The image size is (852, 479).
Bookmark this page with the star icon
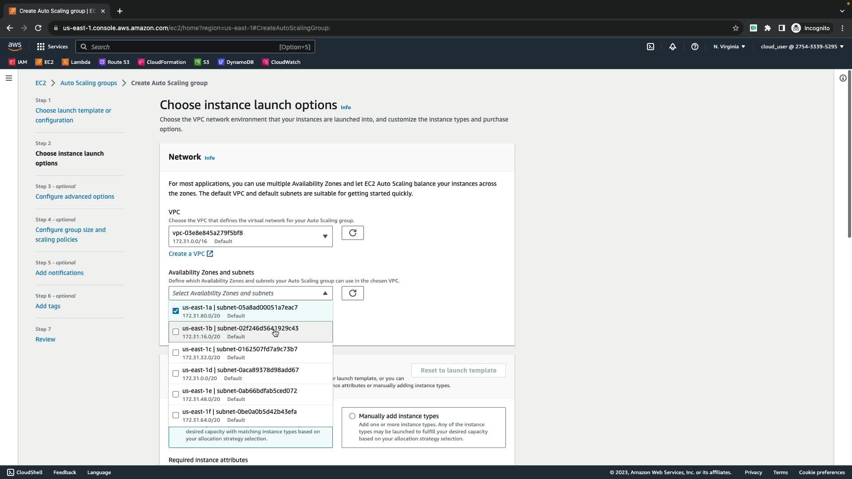pos(735,28)
